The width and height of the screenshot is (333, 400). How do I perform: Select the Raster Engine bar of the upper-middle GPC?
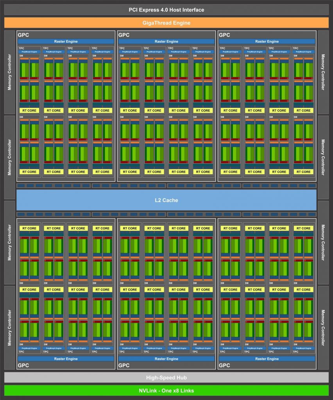pyautogui.click(x=166, y=41)
